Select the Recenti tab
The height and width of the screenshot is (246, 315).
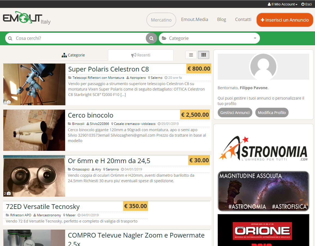[141, 55]
